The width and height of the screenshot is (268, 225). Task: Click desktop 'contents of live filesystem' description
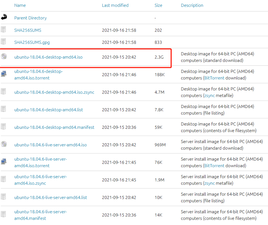point(219,127)
